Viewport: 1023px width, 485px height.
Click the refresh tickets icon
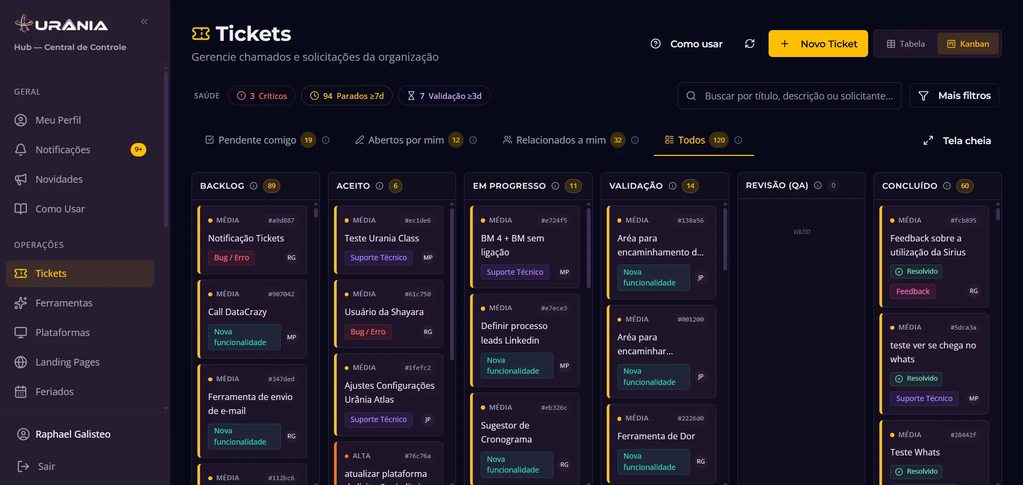(750, 44)
